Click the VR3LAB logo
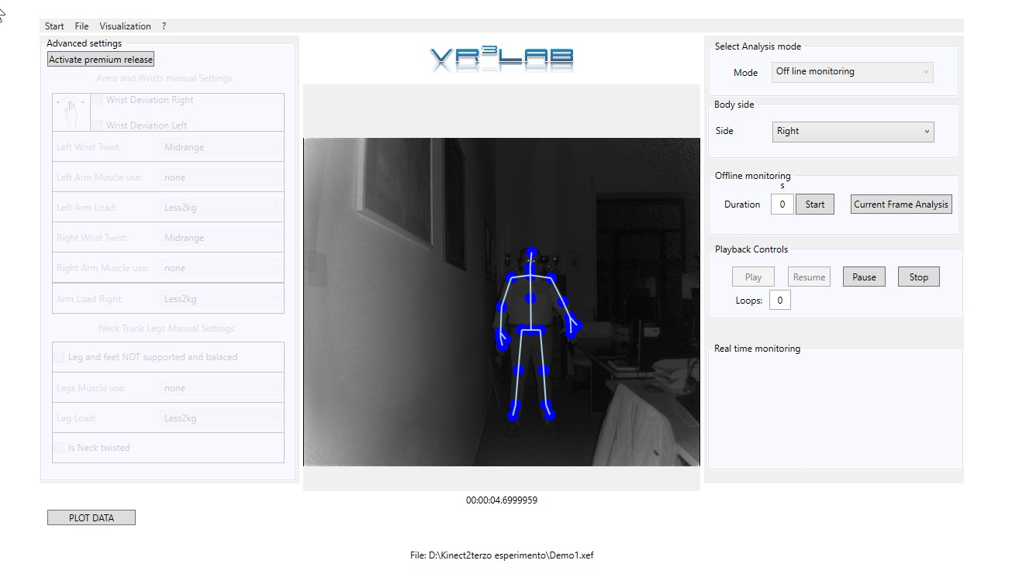 pyautogui.click(x=502, y=60)
